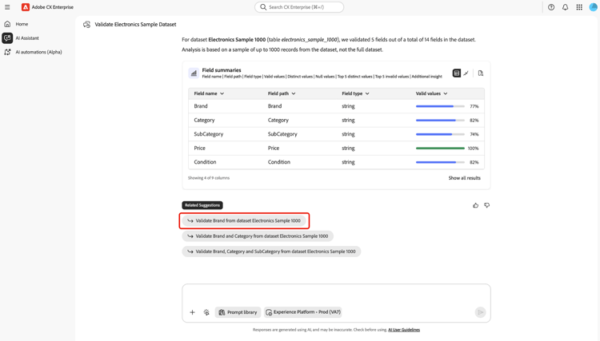Click the export file icon
600x341 pixels.
pos(481,73)
